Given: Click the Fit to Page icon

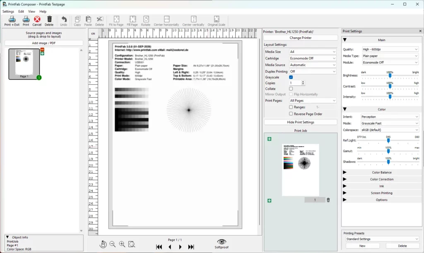Looking at the screenshot, I should [x=116, y=19].
